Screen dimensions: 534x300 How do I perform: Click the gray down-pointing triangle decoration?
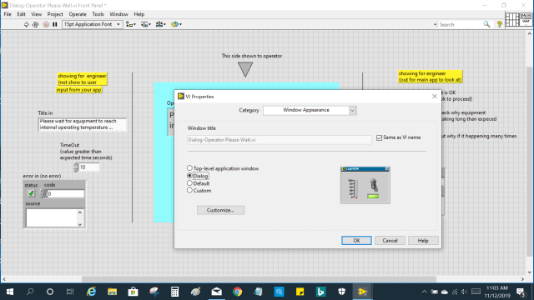tap(245, 69)
